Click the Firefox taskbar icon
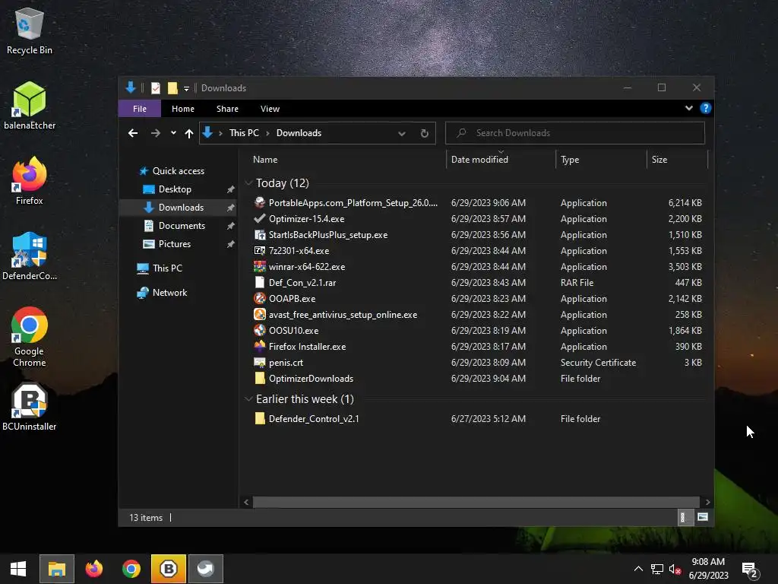This screenshot has width=778, height=584. click(93, 569)
